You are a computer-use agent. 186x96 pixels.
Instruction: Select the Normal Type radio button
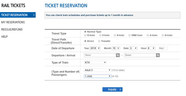click(85, 32)
